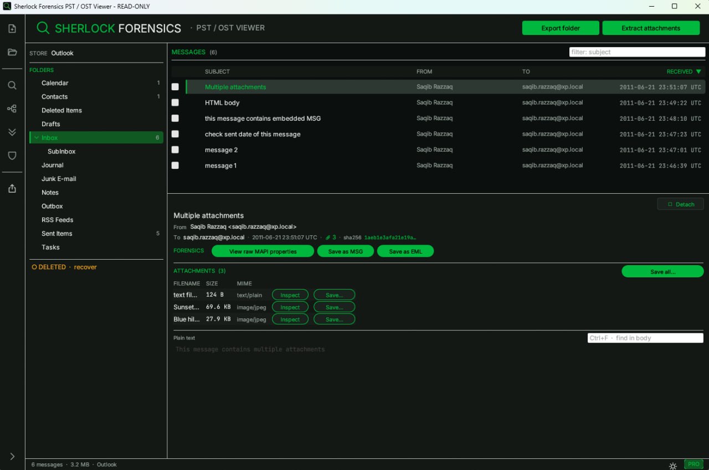Click the paperclip attachment count icon
The height and width of the screenshot is (470, 709).
(328, 237)
